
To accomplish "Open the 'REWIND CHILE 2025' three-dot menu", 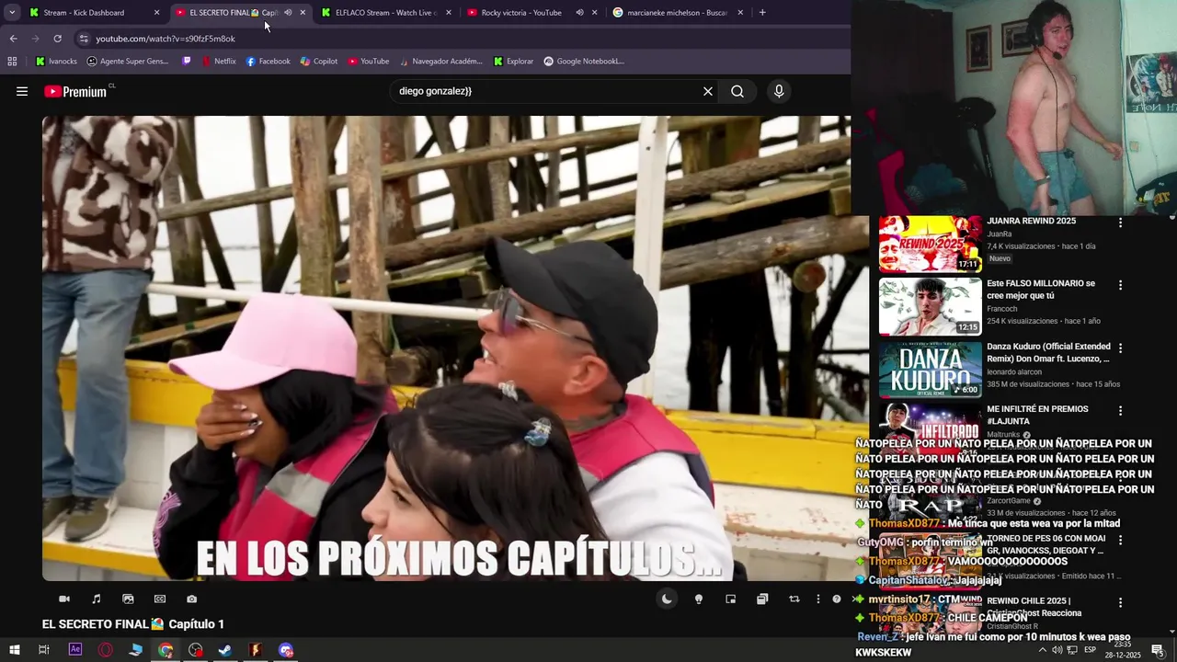I will (1120, 602).
